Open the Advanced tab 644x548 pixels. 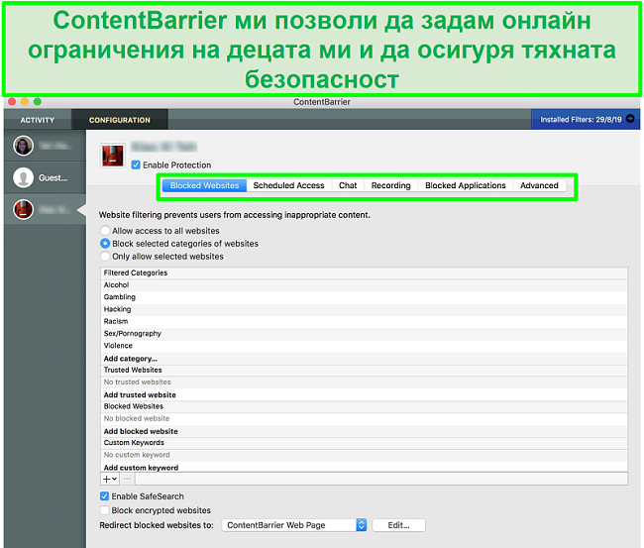click(x=539, y=185)
